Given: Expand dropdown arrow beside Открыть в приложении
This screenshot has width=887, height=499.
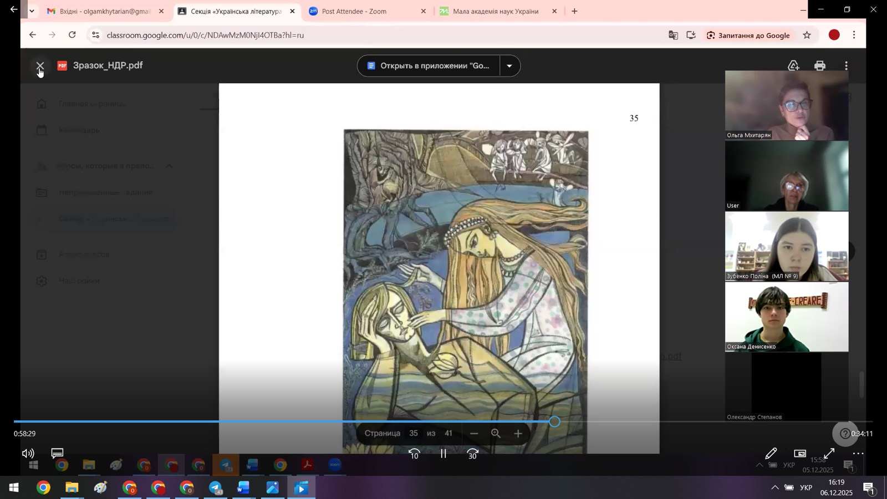Looking at the screenshot, I should pyautogui.click(x=509, y=66).
